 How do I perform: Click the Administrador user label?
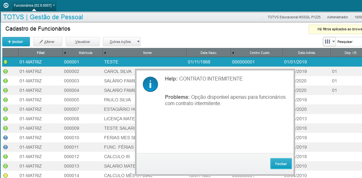[337, 17]
